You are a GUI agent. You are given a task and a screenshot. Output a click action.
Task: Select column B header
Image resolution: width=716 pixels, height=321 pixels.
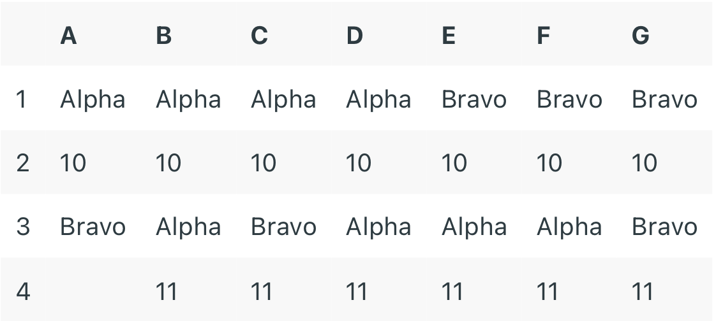pos(164,36)
